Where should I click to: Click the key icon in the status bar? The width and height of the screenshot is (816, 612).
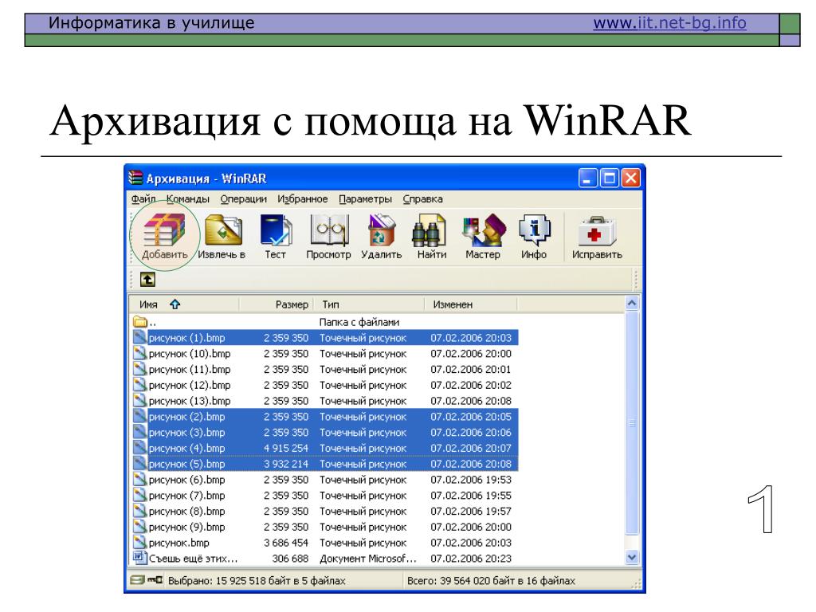tap(155, 580)
